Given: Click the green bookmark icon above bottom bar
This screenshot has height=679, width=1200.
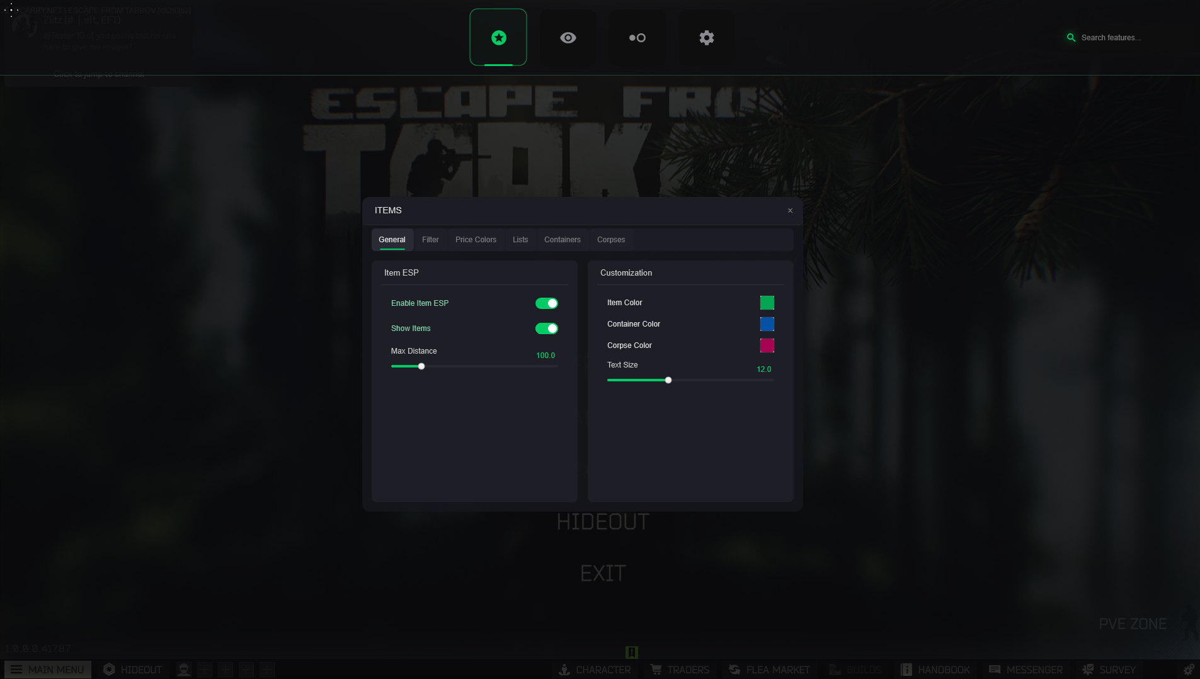Looking at the screenshot, I should click(632, 652).
